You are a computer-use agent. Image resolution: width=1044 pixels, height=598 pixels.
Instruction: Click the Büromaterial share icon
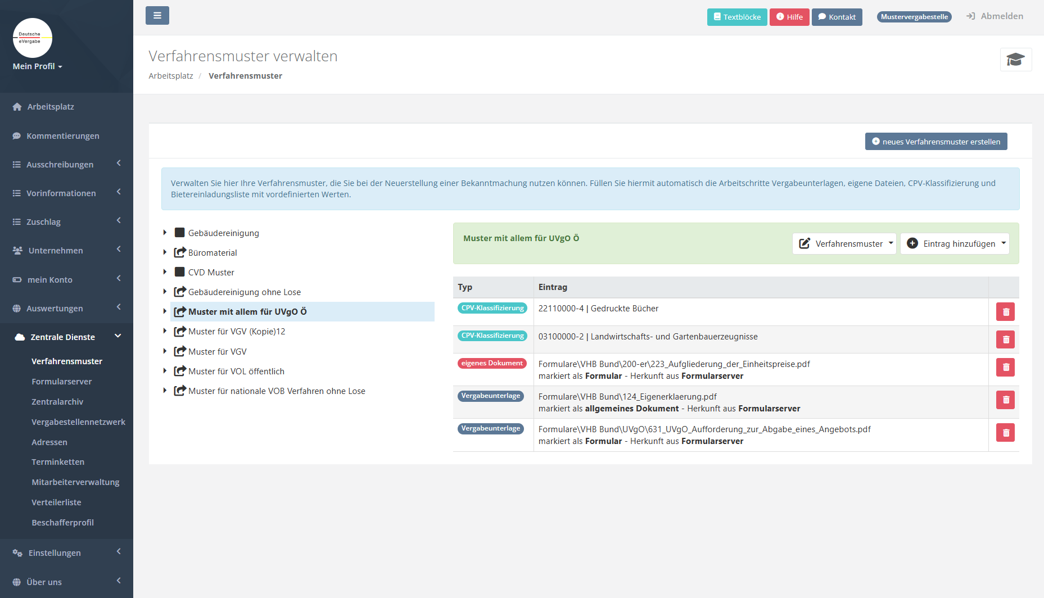pyautogui.click(x=180, y=253)
